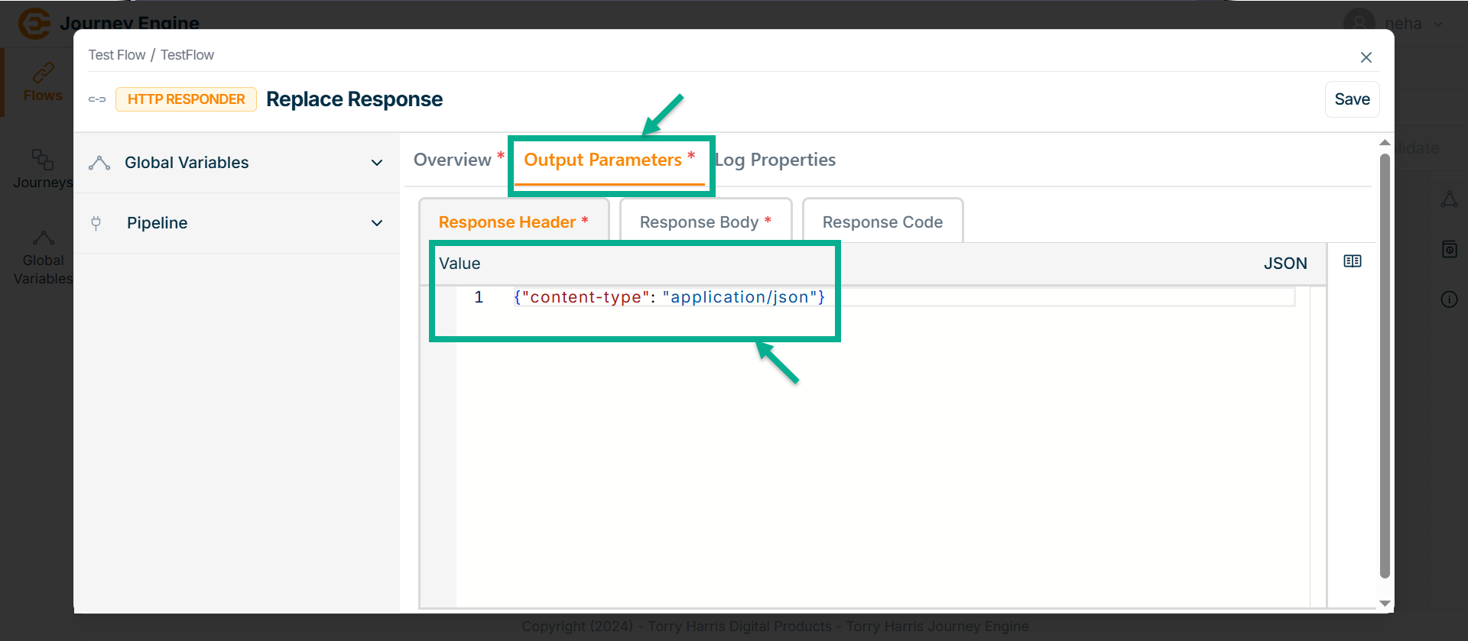Click the link icon beside HTTP RESPONDER
The height and width of the screenshot is (641, 1468).
[97, 99]
